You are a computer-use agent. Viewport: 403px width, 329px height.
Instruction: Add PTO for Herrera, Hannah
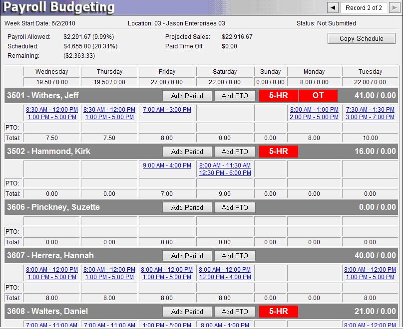click(235, 256)
